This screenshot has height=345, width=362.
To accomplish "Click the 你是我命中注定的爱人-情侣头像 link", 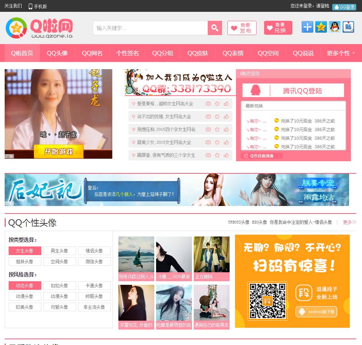I will tap(301, 222).
